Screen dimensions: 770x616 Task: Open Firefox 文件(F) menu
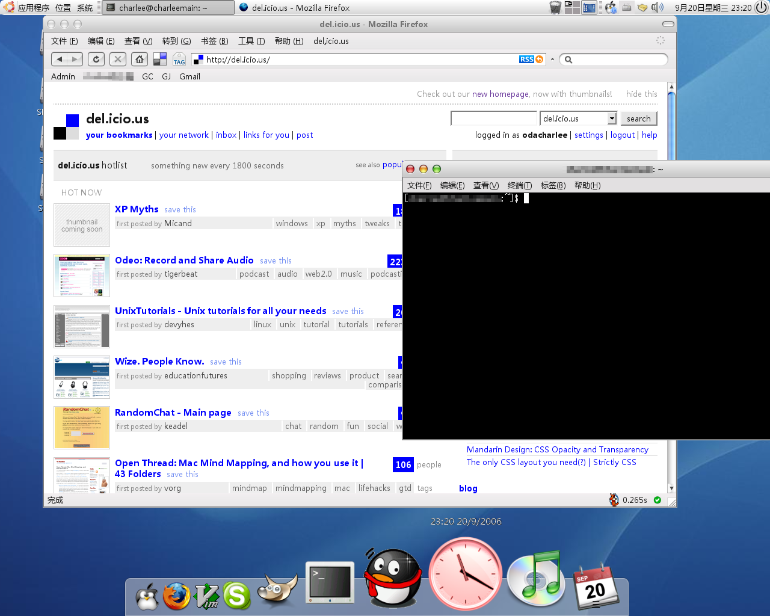(x=64, y=41)
